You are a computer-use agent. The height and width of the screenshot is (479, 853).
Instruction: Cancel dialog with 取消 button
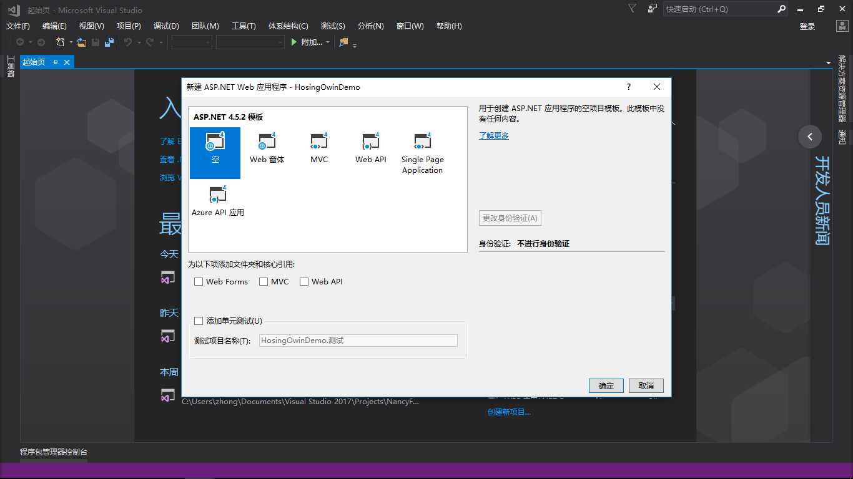pos(646,386)
